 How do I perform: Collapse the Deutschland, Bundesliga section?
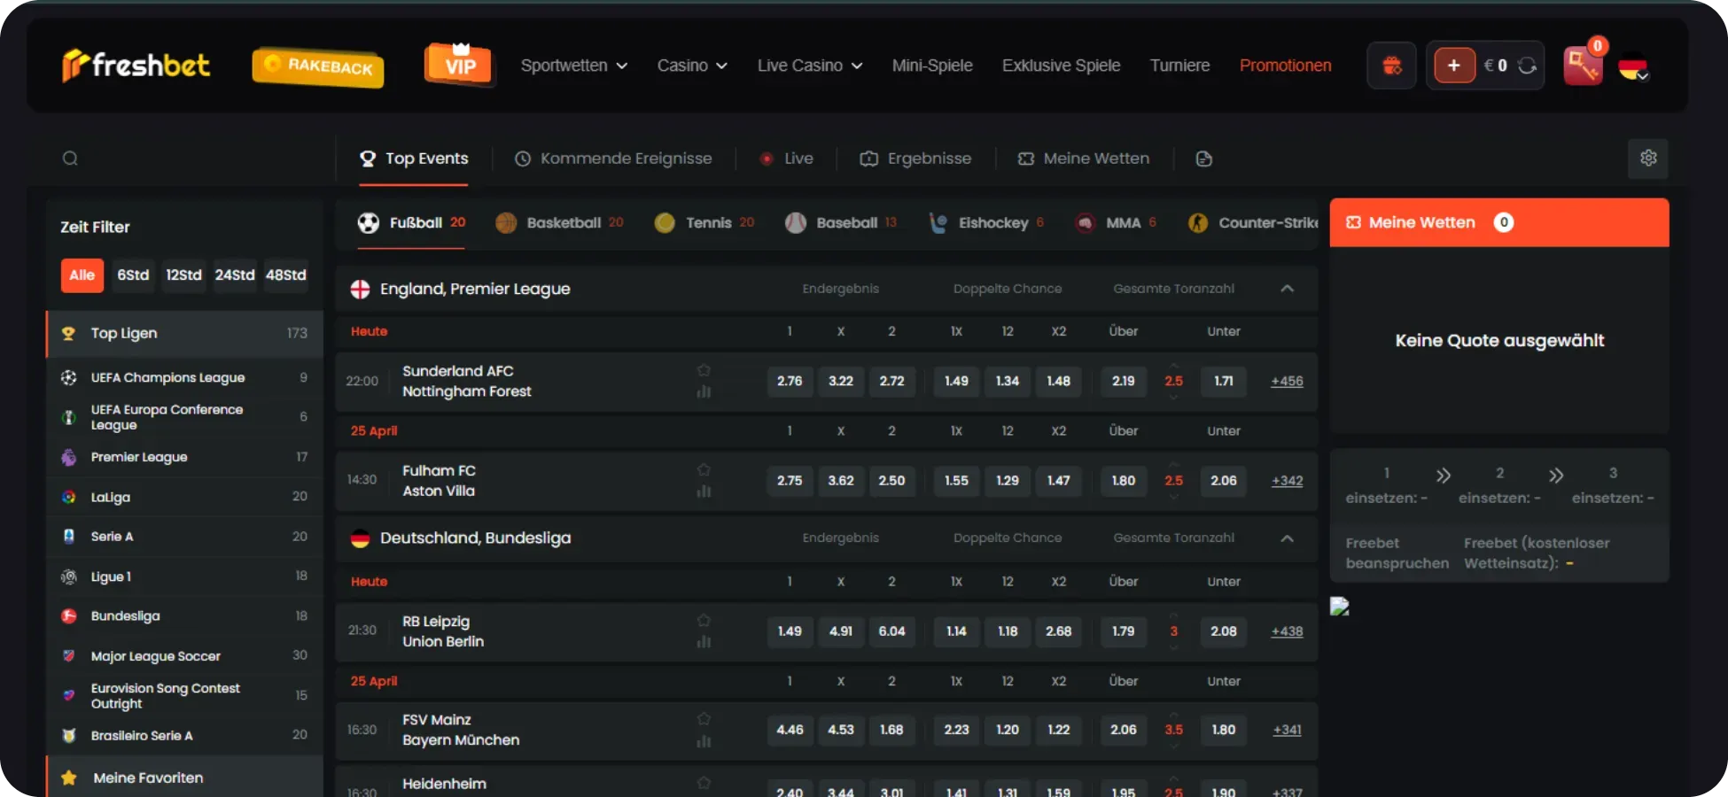coord(1288,538)
